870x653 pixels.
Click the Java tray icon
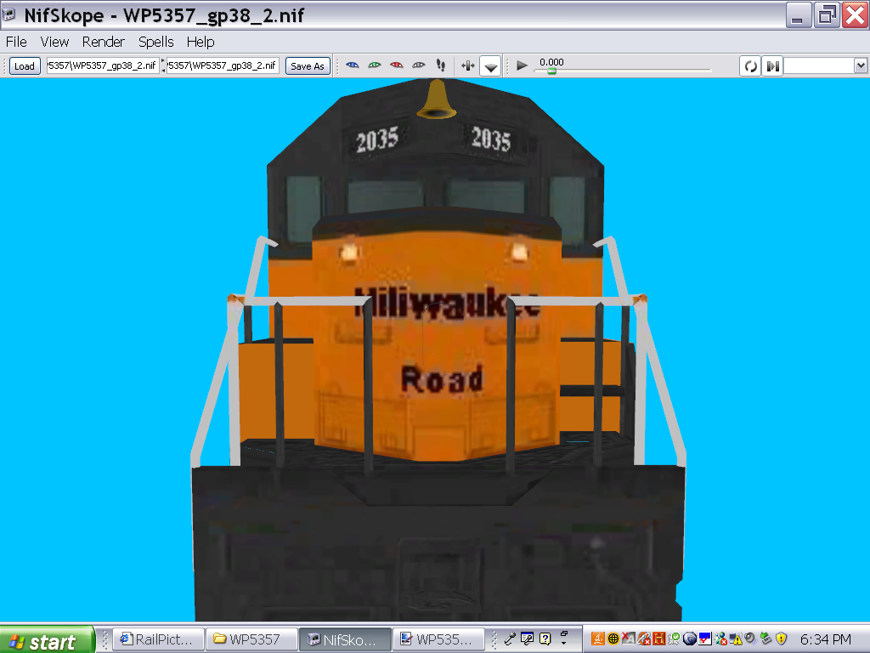click(x=598, y=639)
